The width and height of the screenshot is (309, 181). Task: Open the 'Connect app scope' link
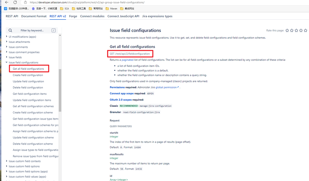coord(122,93)
